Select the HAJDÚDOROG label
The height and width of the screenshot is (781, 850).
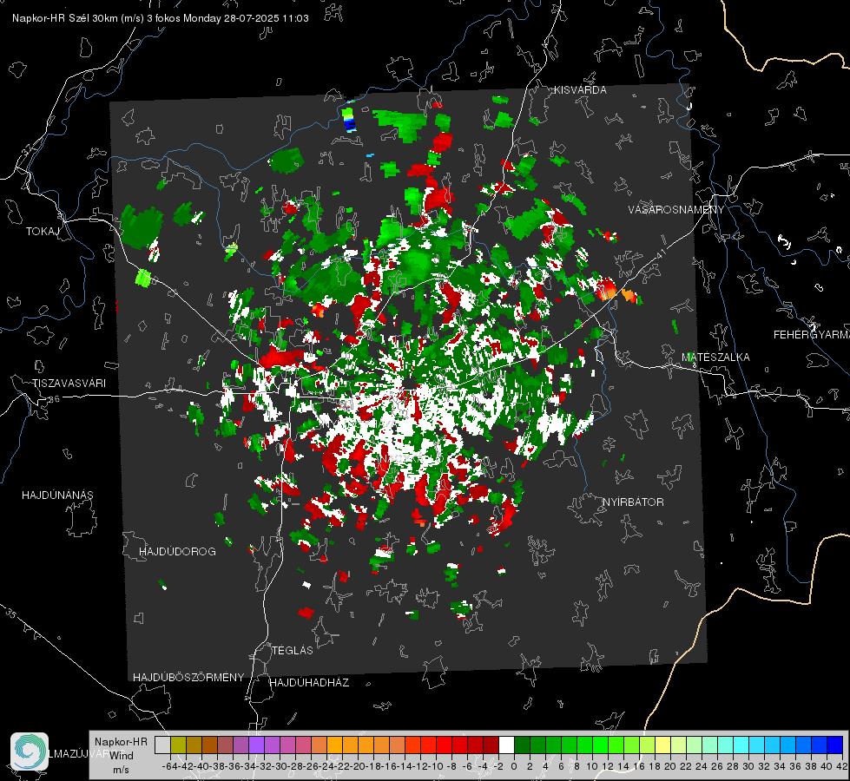pyautogui.click(x=177, y=551)
